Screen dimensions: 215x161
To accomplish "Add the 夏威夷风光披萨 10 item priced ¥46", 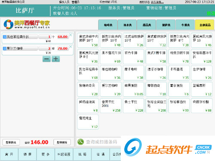I will [x=202, y=40].
